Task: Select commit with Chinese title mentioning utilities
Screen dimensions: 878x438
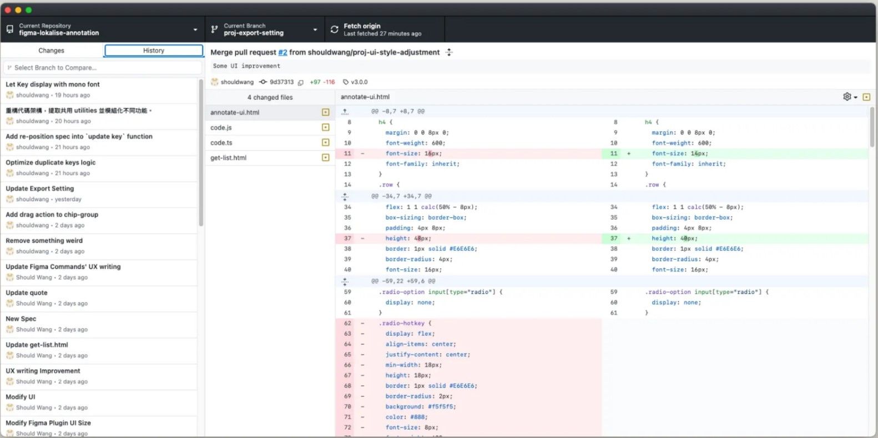Action: point(99,116)
